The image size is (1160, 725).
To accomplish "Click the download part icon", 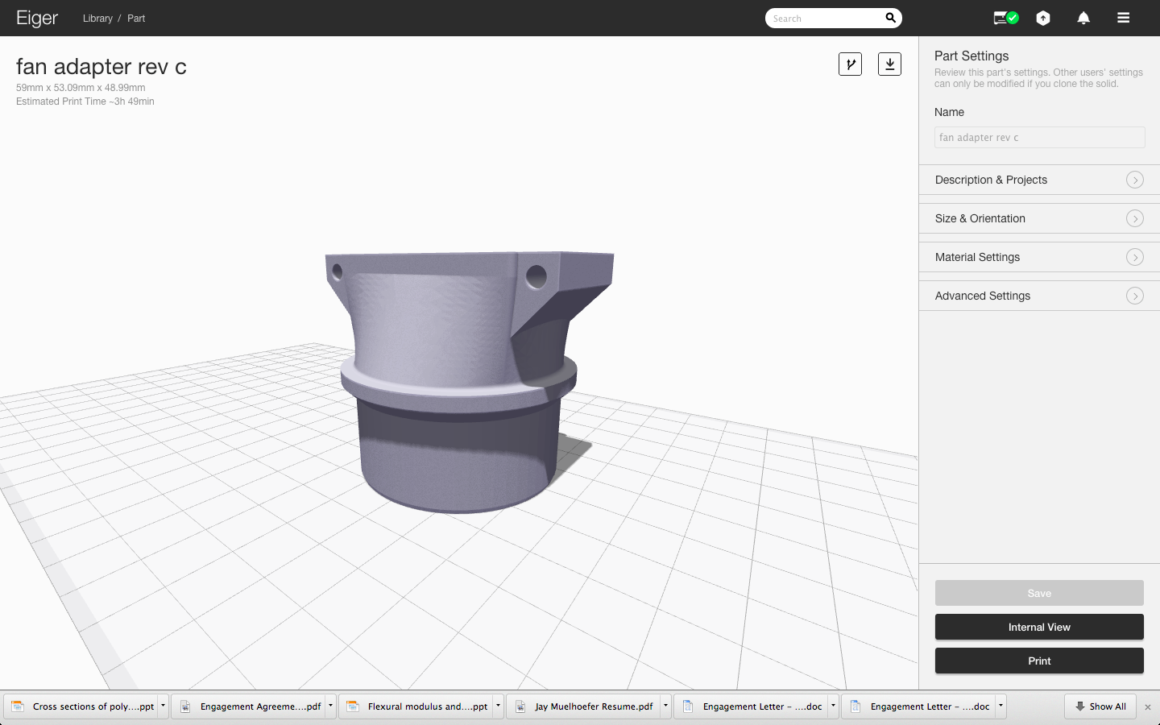I will tap(889, 64).
